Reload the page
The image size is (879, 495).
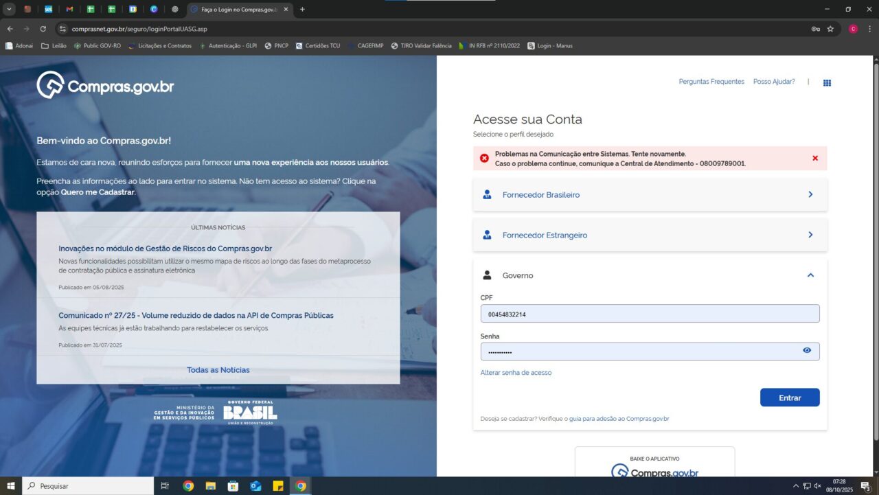pyautogui.click(x=43, y=29)
